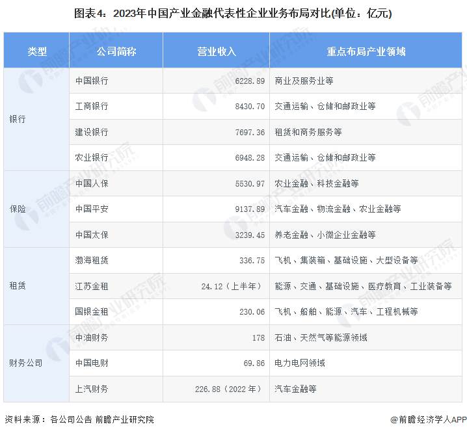
Task: Click revenue value 3239.45
Action: [250, 235]
